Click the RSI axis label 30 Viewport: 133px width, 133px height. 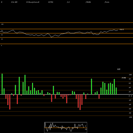coord(2,39)
